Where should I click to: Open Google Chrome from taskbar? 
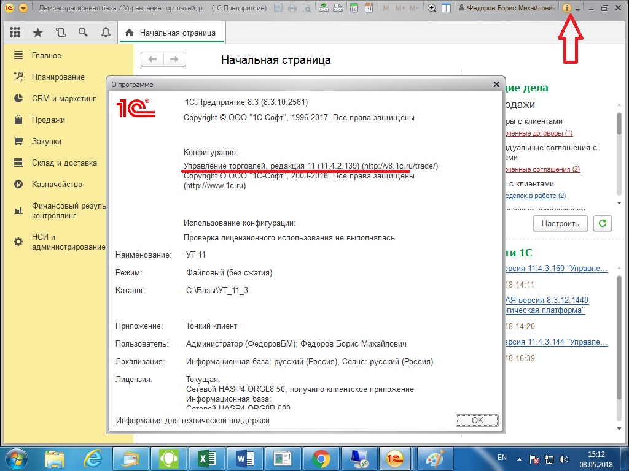[321, 459]
